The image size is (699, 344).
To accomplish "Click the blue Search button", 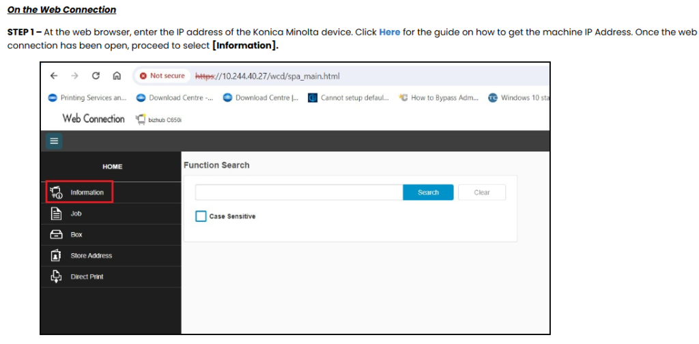I will [x=428, y=192].
